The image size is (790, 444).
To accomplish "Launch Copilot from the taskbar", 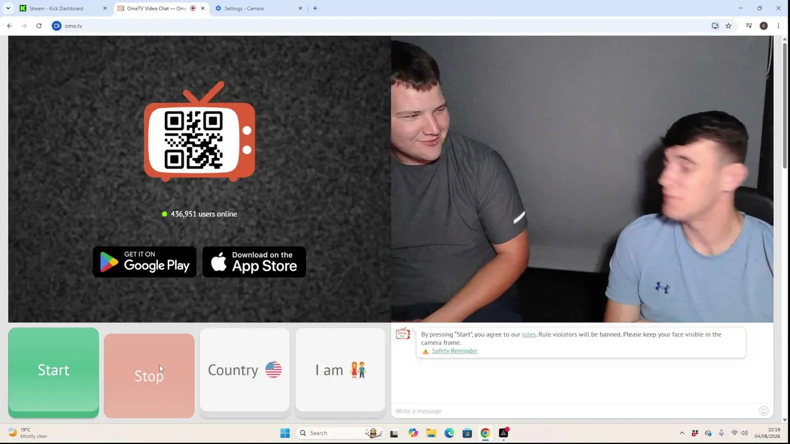I will (x=413, y=433).
